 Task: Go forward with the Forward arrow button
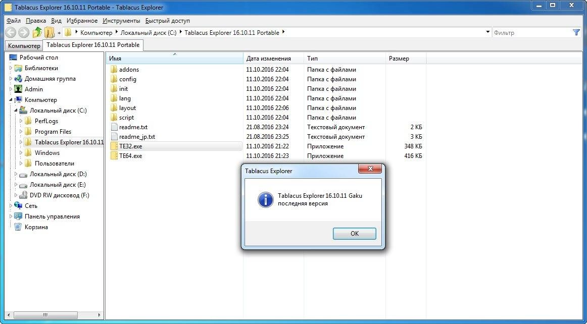coord(24,32)
